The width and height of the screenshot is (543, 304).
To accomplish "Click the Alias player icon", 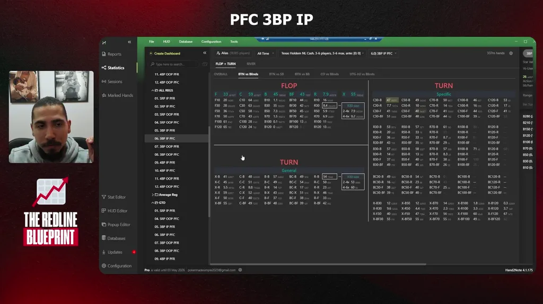I will [x=218, y=53].
